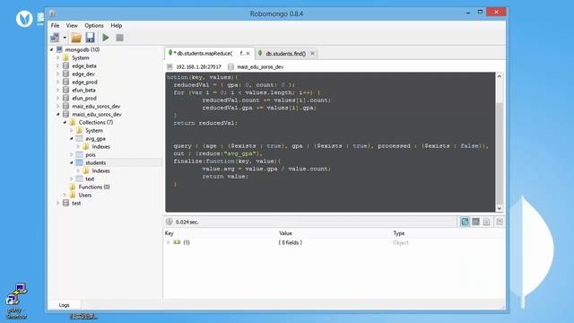574x323 pixels.
Task: Click the Object type cell in results
Action: [x=401, y=242]
